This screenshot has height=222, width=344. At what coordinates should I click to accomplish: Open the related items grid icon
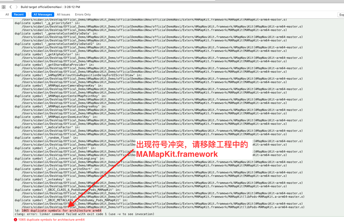pos(3,7)
